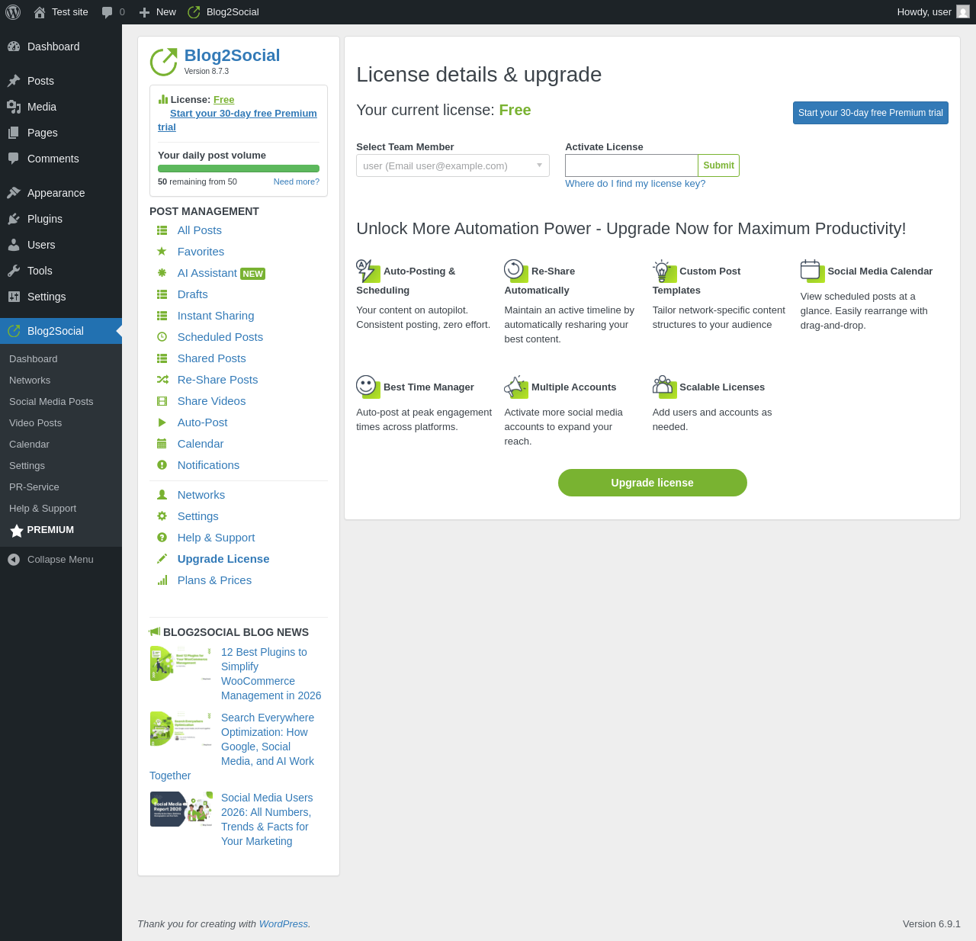The image size is (976, 941).
Task: Click the daily post volume progress bar
Action: pyautogui.click(x=239, y=169)
